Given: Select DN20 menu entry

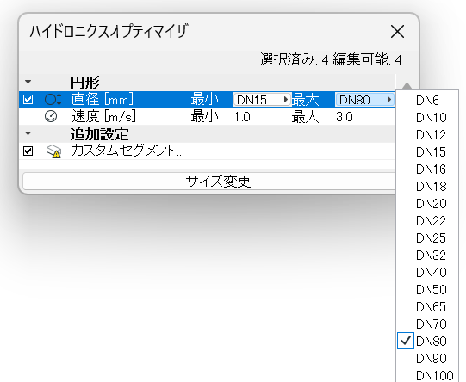Looking at the screenshot, I should [427, 204].
